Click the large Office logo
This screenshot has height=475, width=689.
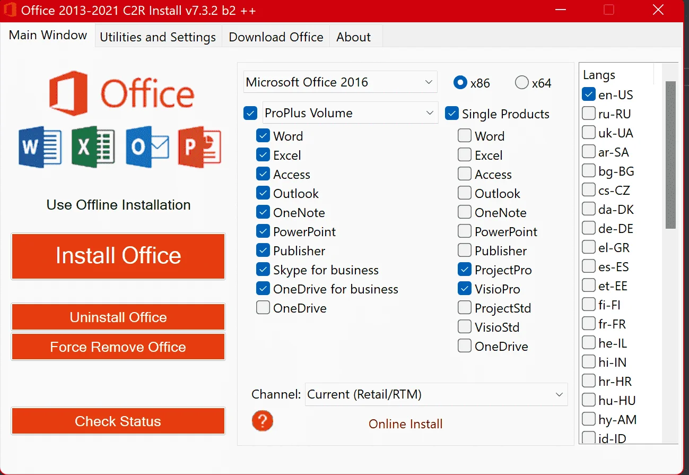coord(121,93)
